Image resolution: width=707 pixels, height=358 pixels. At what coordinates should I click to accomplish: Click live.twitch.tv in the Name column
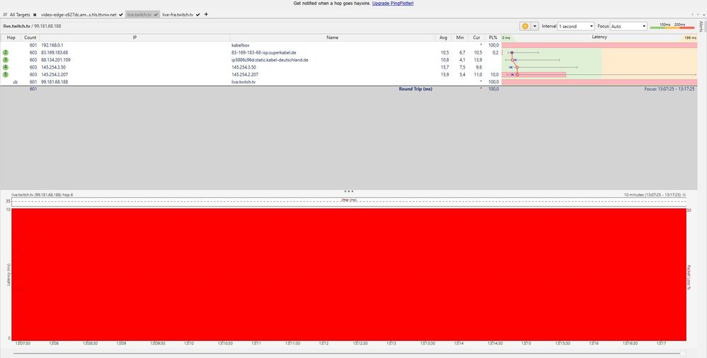pyautogui.click(x=243, y=82)
